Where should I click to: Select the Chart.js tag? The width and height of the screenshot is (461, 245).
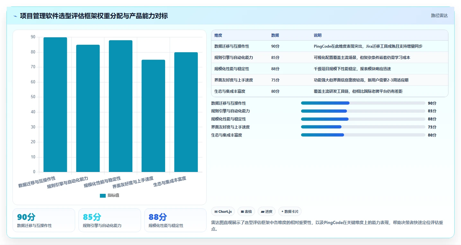pos(223,212)
